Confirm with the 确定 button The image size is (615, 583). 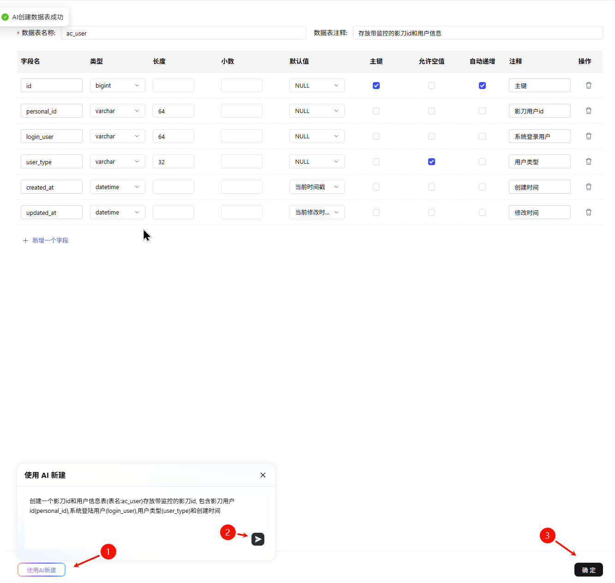[x=589, y=570]
